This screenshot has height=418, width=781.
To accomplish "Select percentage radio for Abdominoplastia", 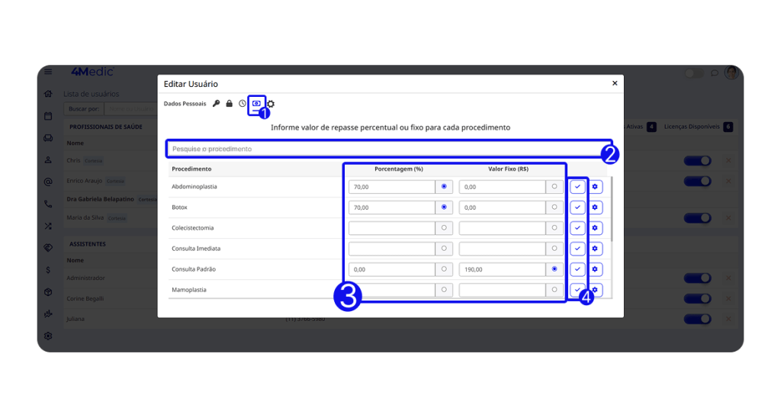I will 444,187.
